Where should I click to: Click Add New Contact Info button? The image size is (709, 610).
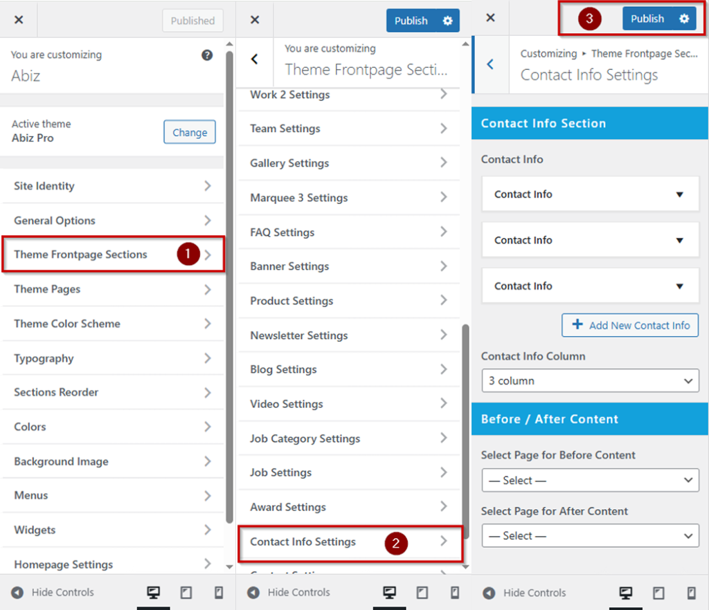(x=630, y=325)
